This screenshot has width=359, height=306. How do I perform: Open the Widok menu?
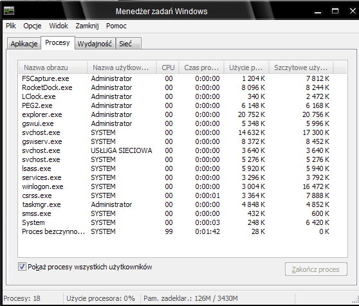tap(59, 26)
